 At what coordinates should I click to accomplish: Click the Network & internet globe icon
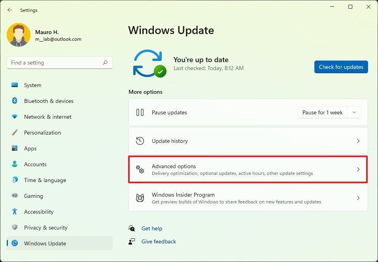(x=15, y=117)
